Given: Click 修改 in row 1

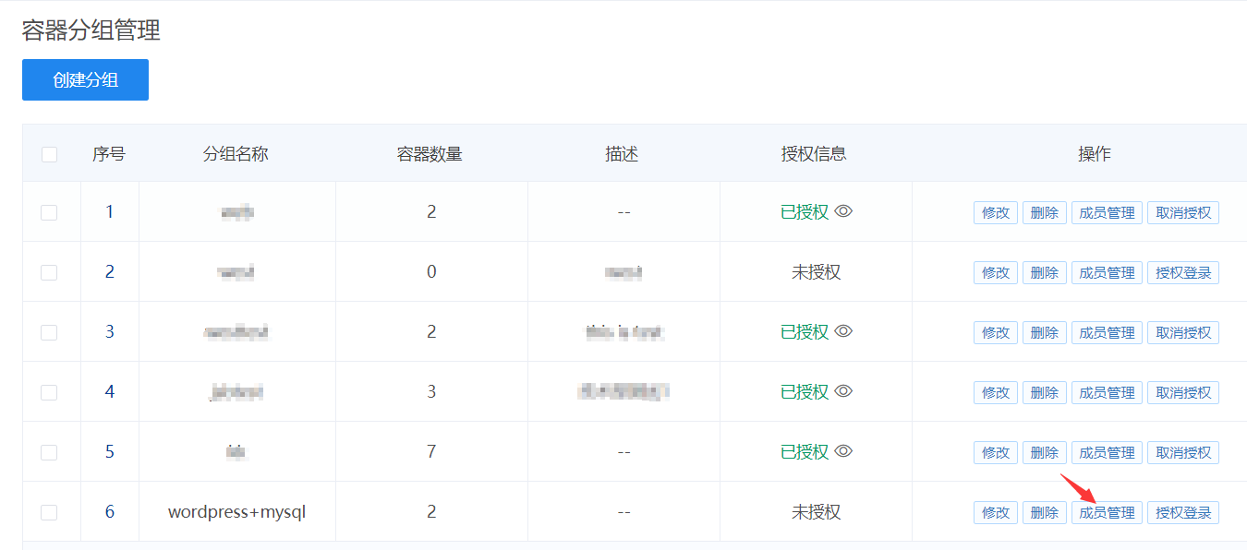Looking at the screenshot, I should tap(996, 213).
